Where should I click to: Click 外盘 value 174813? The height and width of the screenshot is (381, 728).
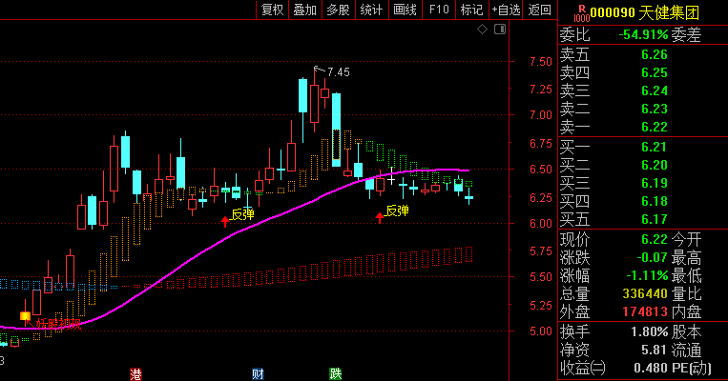click(645, 311)
